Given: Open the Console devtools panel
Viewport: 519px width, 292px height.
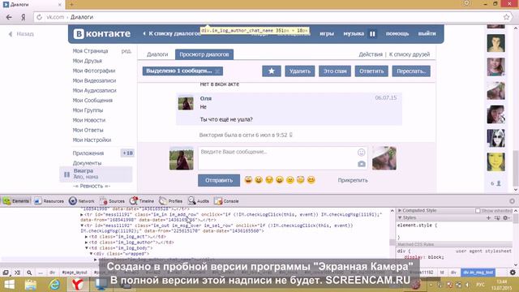Looking at the screenshot, I should (226, 200).
